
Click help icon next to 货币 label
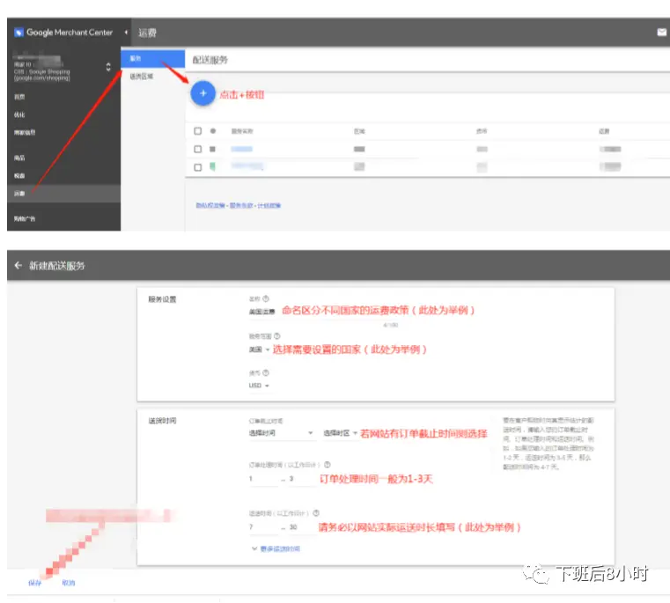(266, 372)
